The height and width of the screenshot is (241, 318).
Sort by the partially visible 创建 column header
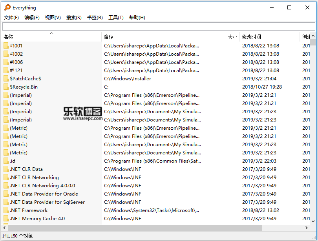tap(305, 37)
